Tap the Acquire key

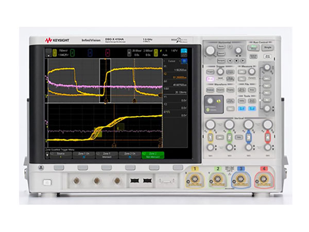pyautogui.click(x=220, y=90)
